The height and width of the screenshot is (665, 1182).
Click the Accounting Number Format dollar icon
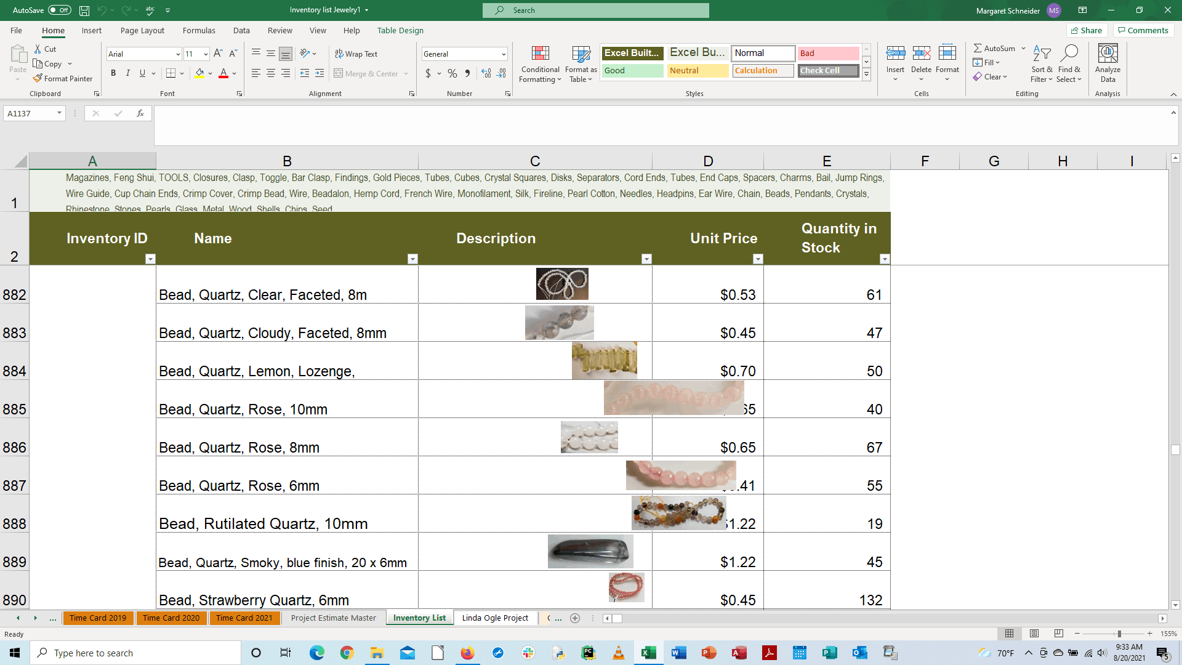[428, 73]
